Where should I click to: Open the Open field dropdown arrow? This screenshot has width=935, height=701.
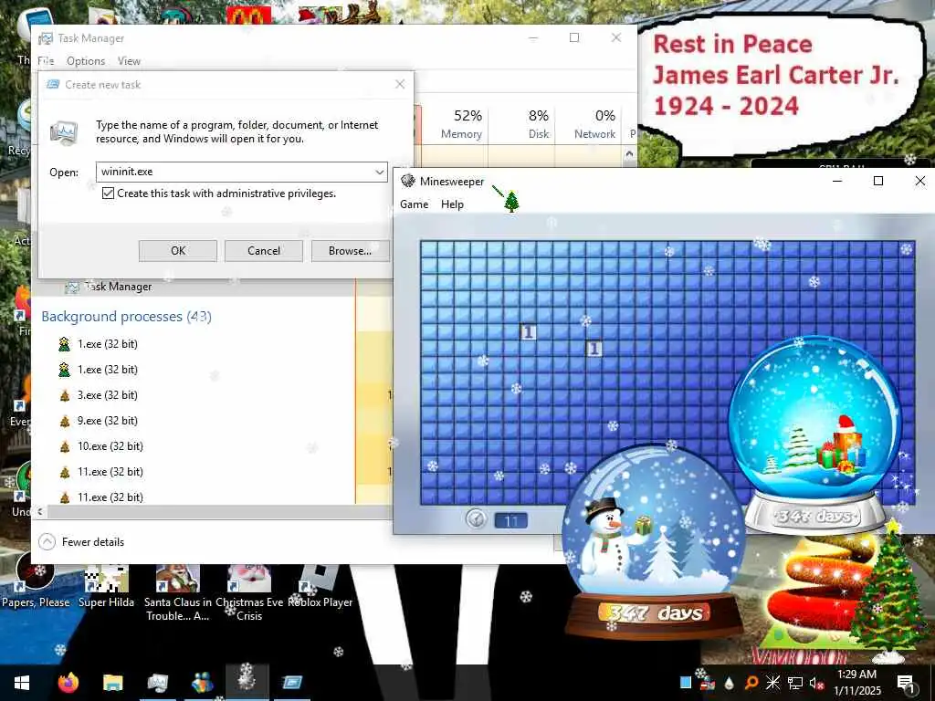point(379,173)
